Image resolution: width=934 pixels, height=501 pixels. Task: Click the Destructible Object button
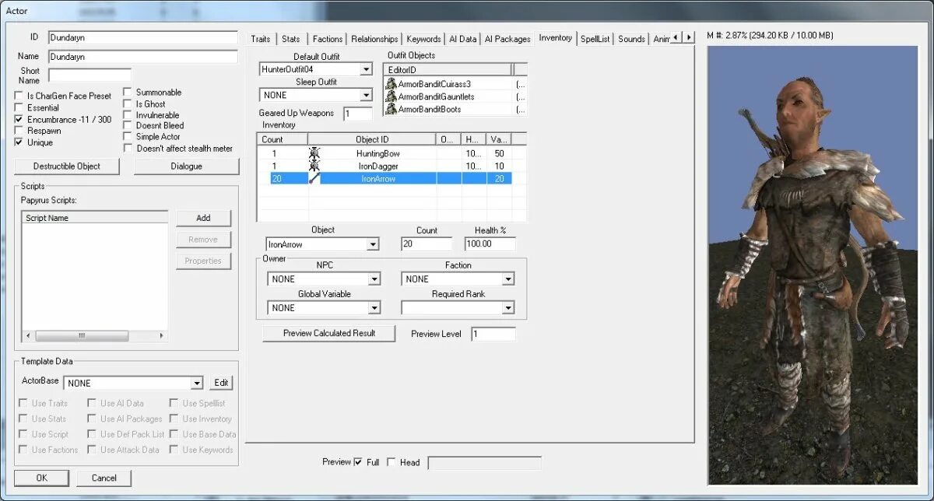(67, 166)
